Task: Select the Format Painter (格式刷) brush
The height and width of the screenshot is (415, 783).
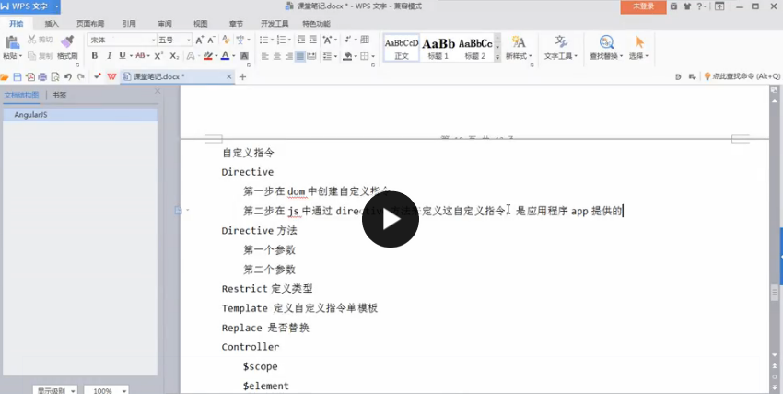Action: coord(67,42)
